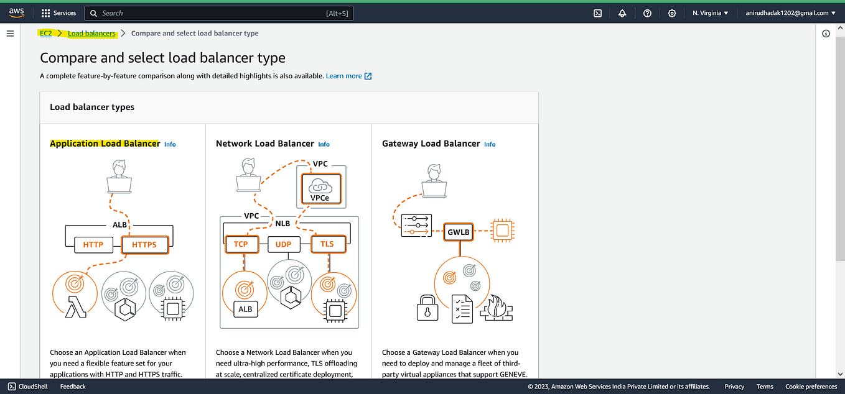845x394 pixels.
Task: Expand the N. Virginia region selector
Action: coord(710,12)
